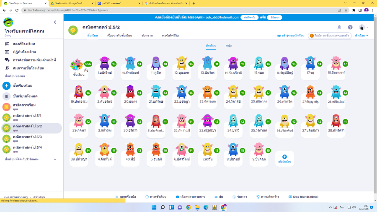
Task: Click the no family connections warning button
Action: click(x=330, y=36)
